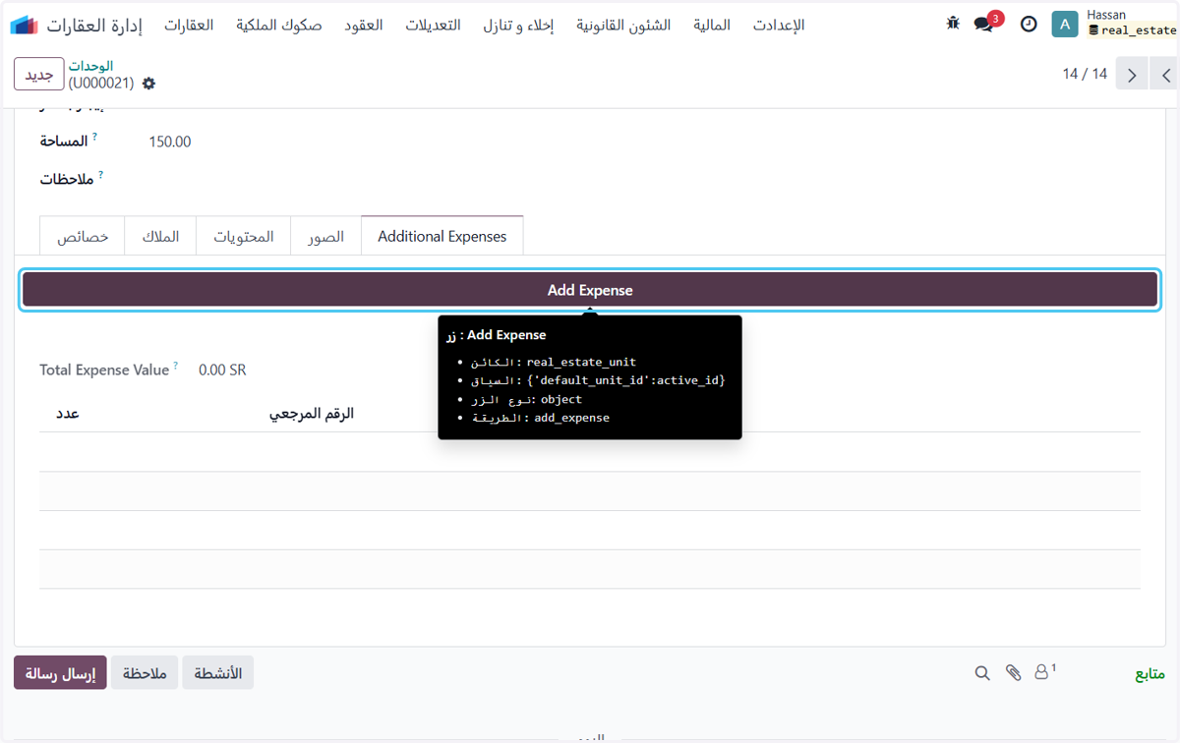Open the التعديلات menu
Screen dimensions: 1180x743
coord(433,25)
